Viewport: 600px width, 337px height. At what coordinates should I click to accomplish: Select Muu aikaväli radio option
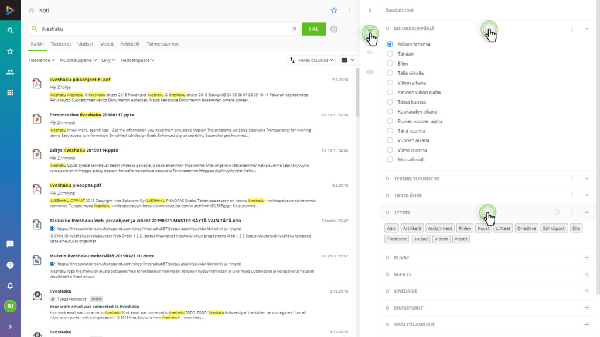click(390, 160)
